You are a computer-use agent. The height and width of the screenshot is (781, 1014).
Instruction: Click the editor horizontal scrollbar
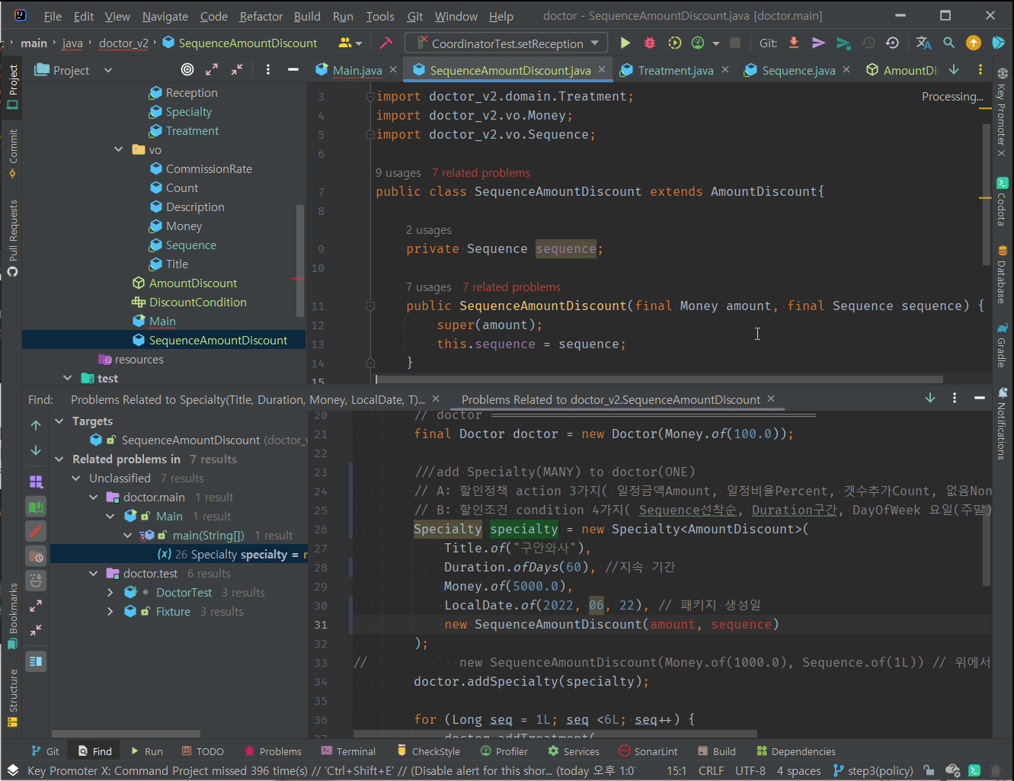659,379
